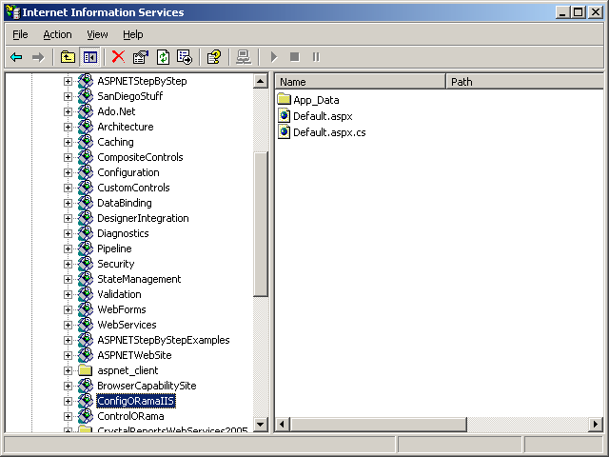Click the Export List toolbar icon

point(185,57)
